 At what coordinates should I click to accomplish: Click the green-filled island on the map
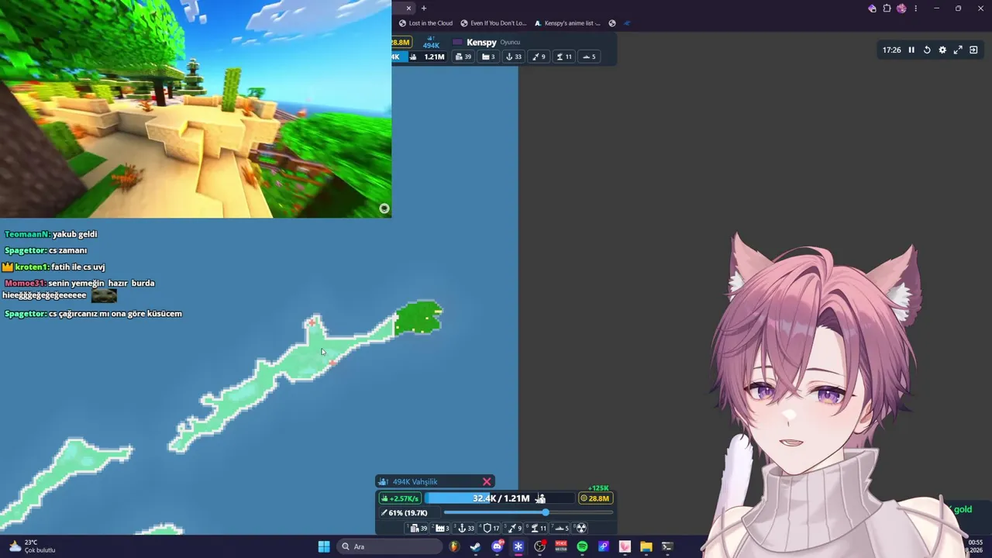pos(418,318)
